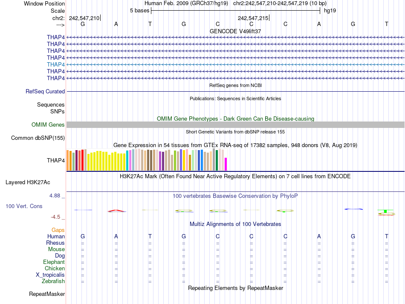Open the Common dbSNP(155) track label

click(38, 138)
